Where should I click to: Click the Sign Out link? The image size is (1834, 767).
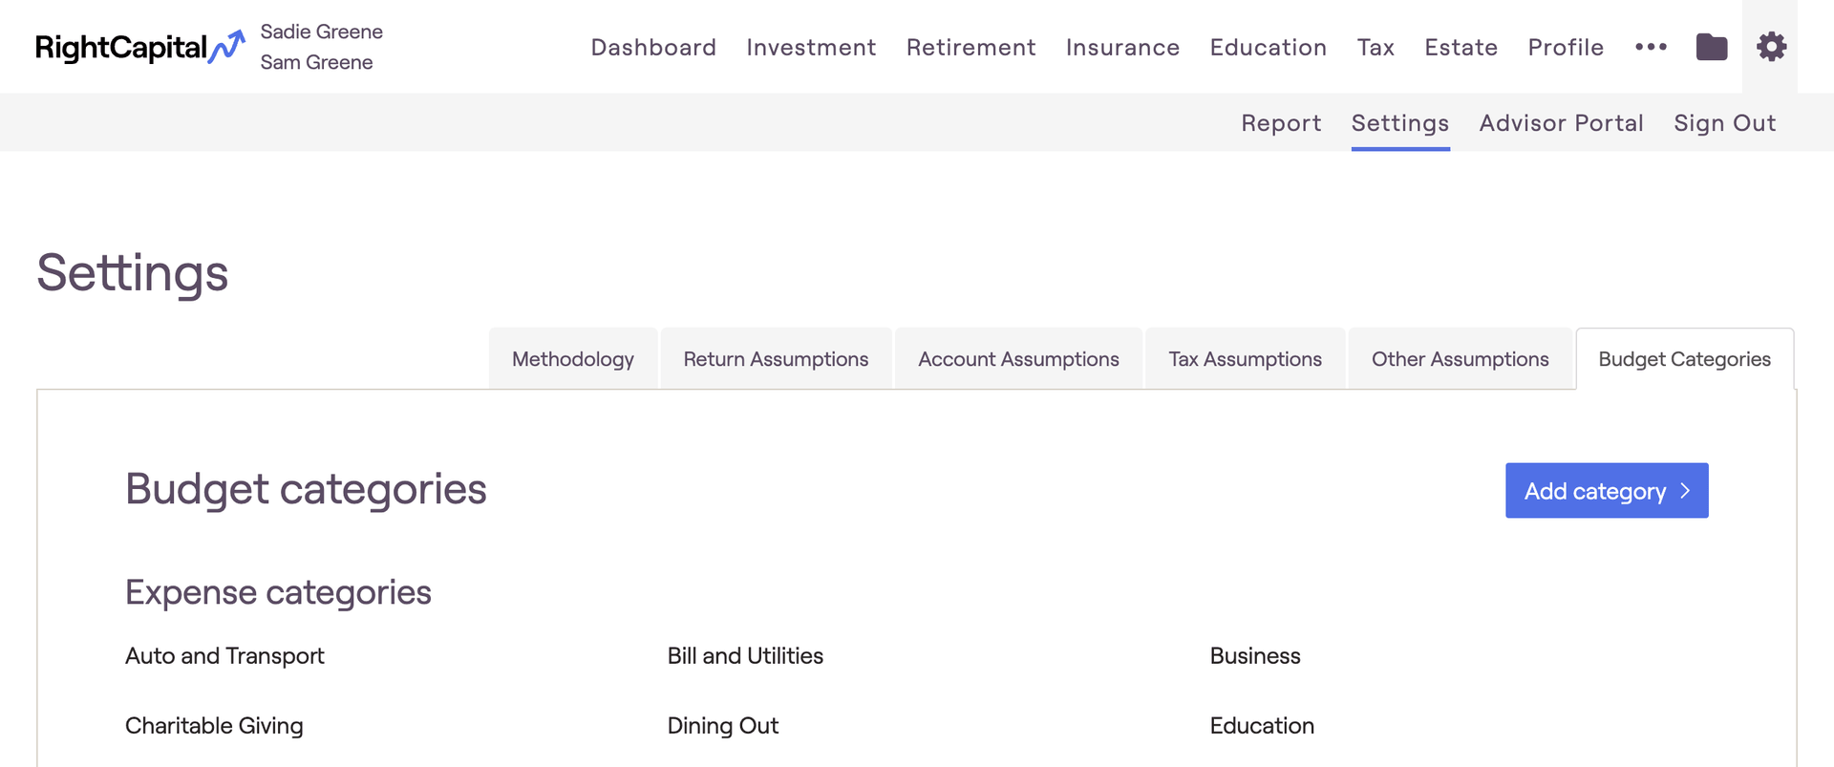pos(1724,123)
